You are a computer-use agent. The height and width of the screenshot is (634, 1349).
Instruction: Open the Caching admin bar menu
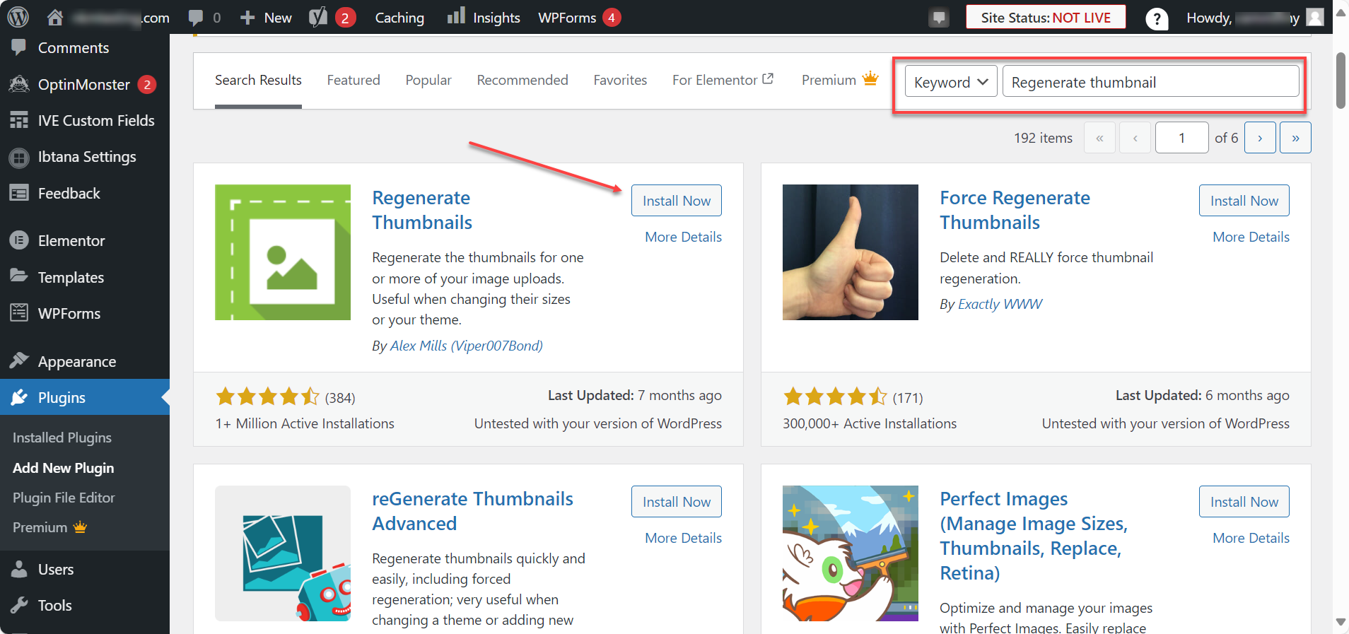coord(399,18)
